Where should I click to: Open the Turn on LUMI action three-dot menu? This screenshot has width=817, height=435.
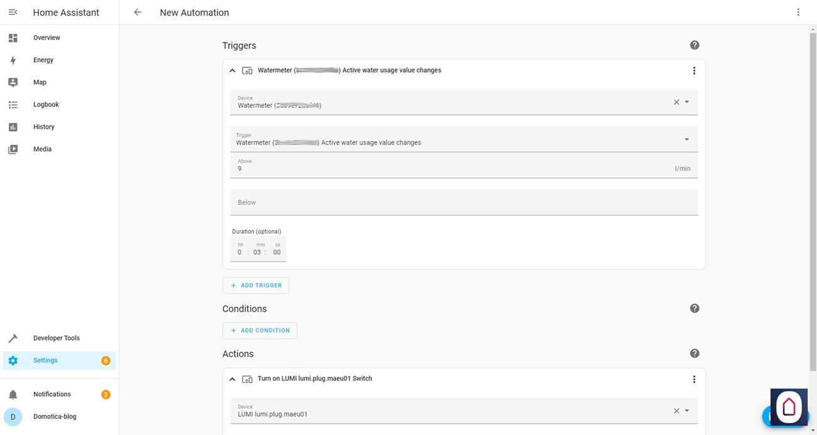[x=694, y=379]
